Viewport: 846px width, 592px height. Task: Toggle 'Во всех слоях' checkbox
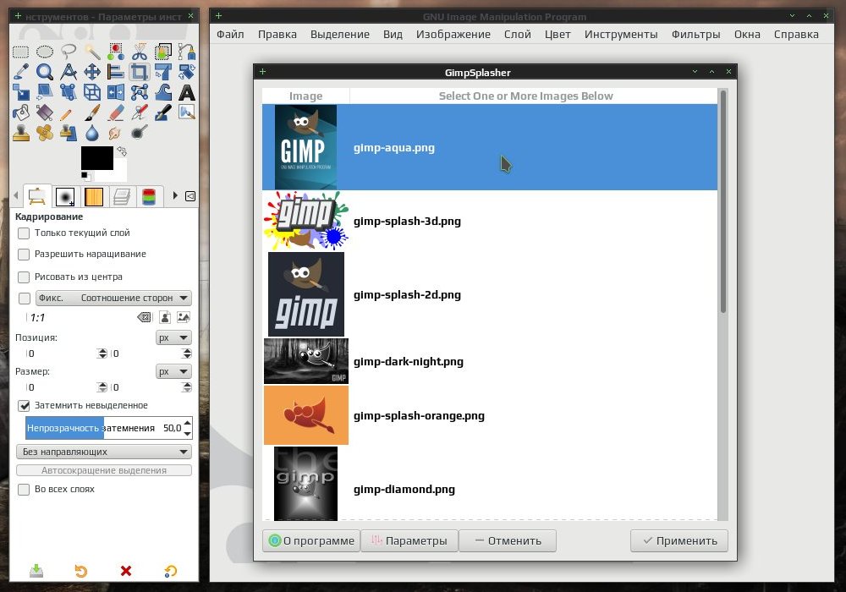[24, 489]
